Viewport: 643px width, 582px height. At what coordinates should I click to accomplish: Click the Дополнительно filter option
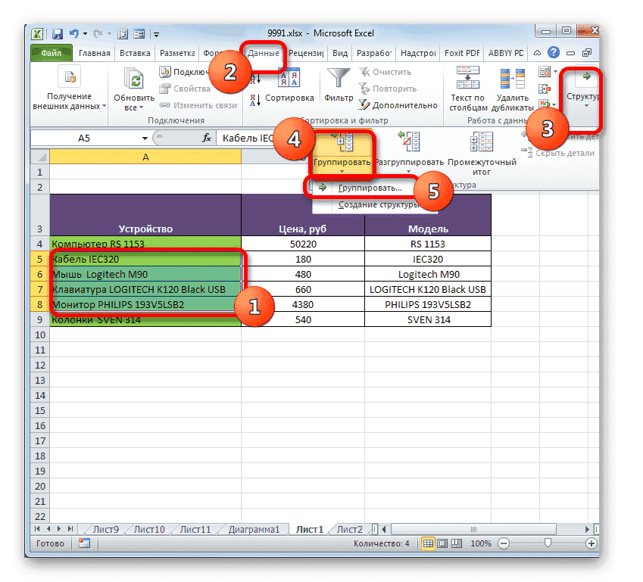409,106
